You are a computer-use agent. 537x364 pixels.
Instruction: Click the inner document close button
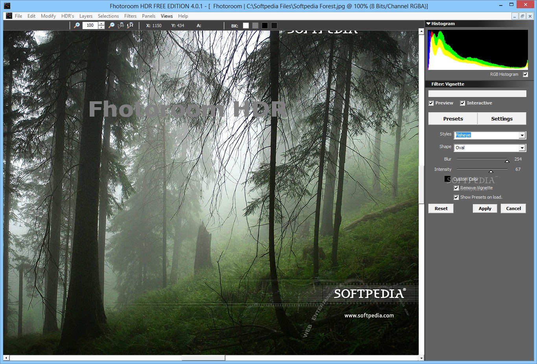pyautogui.click(x=530, y=16)
